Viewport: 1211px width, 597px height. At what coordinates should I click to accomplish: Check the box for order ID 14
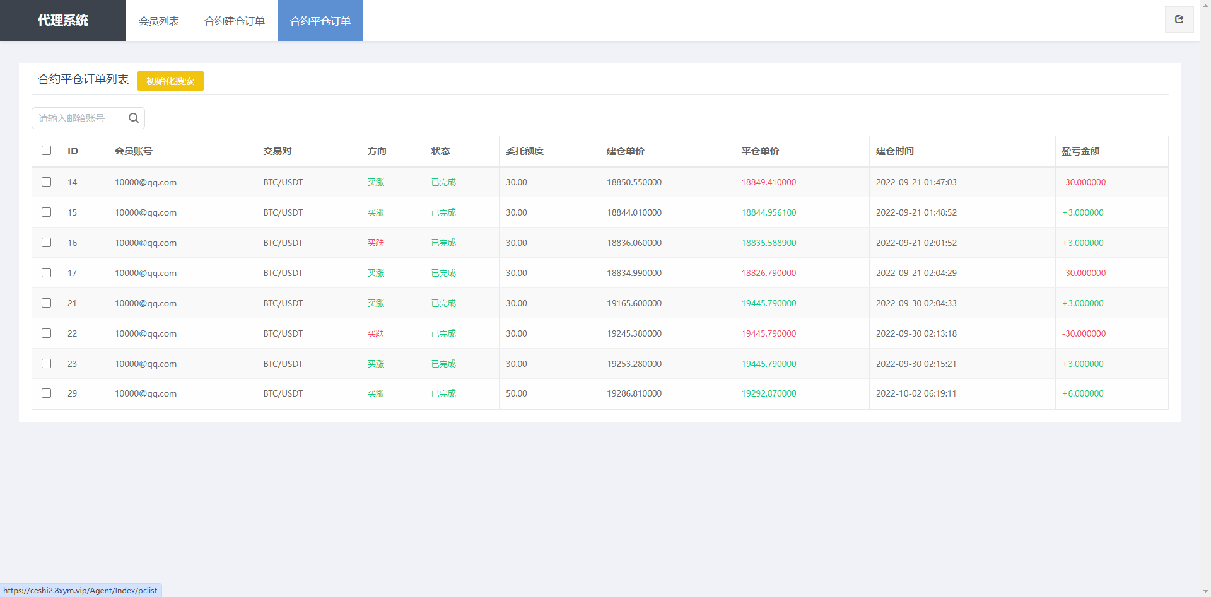click(46, 182)
